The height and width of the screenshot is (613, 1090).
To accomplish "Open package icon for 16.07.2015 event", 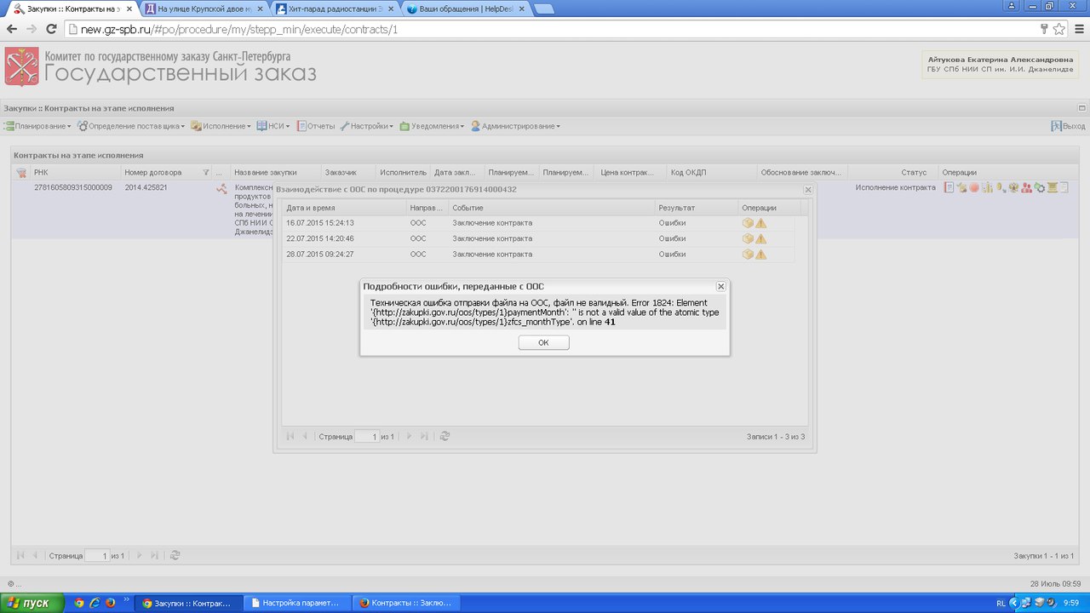I will point(748,223).
